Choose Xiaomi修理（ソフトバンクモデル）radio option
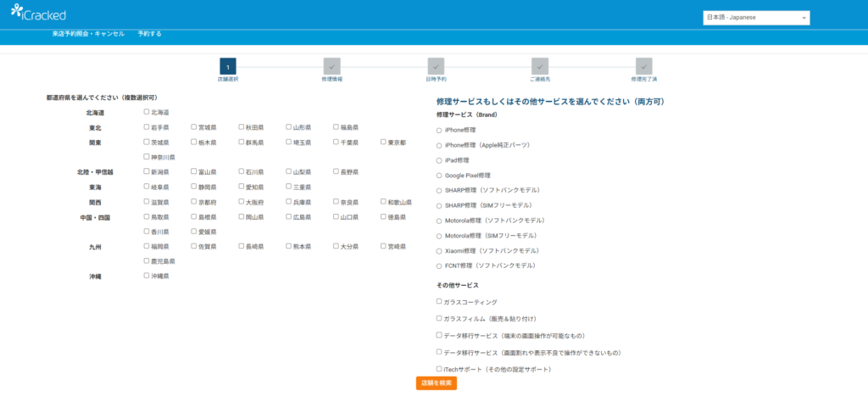868x397 pixels. pyautogui.click(x=439, y=251)
